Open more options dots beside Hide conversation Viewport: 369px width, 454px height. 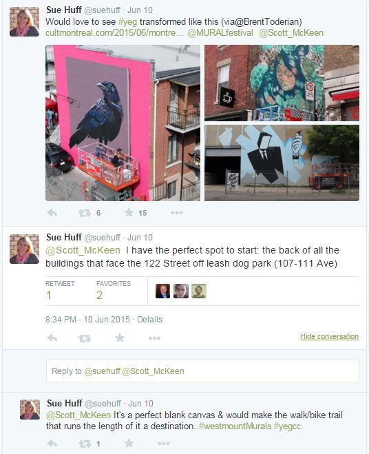coord(154,338)
